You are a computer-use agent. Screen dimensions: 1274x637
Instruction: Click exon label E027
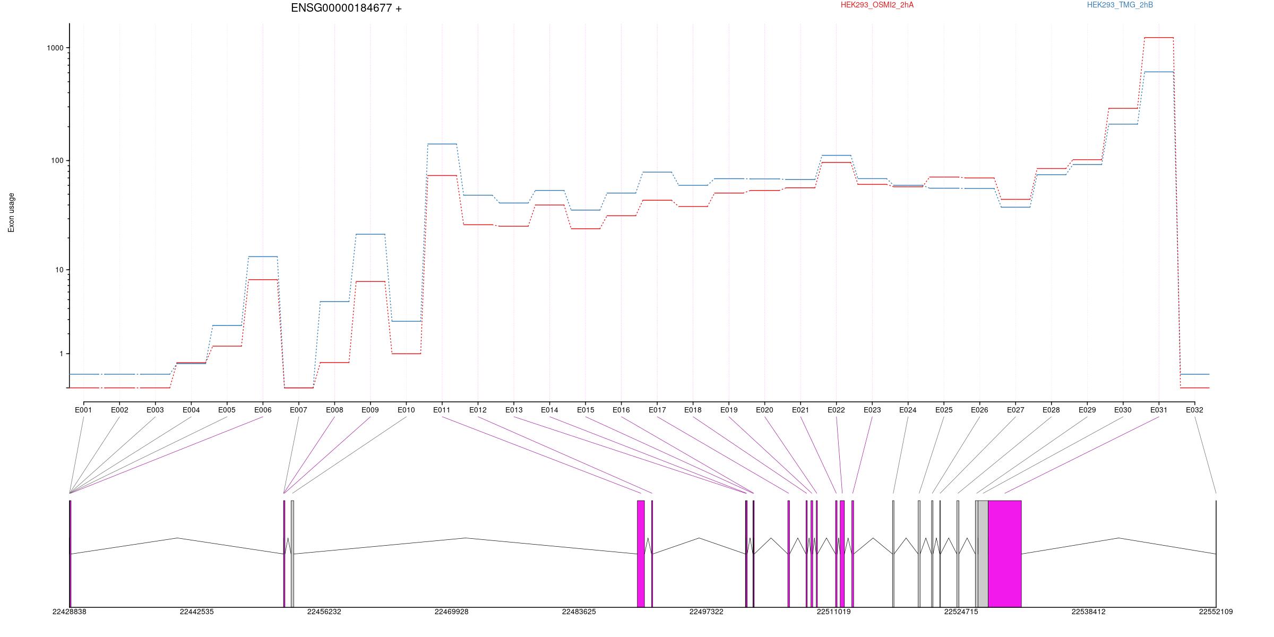[x=1015, y=410]
